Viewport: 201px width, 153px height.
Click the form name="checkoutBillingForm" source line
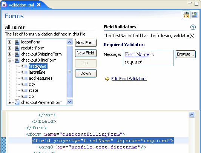click(x=76, y=134)
